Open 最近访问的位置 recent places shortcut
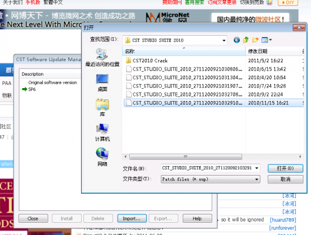 (102, 58)
